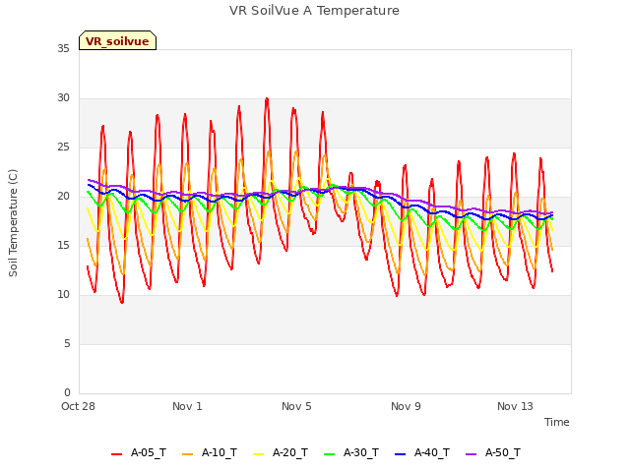Screen dimensions: 630x472
Task: Click the 0 y-axis tick label
Action: click(x=67, y=392)
